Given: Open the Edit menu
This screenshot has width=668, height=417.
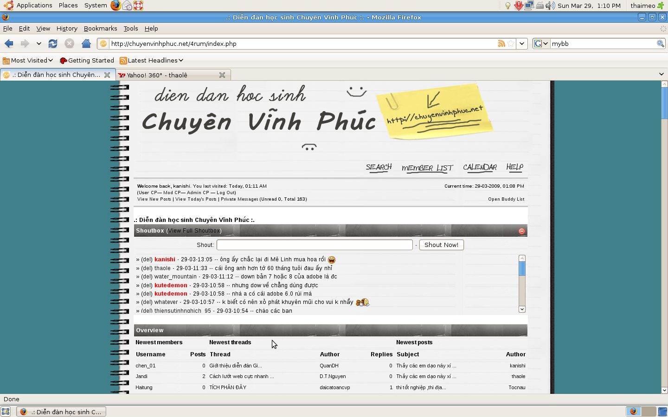Looking at the screenshot, I should coord(24,28).
